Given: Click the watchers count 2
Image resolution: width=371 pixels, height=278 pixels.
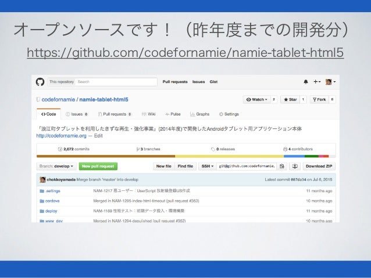Looking at the screenshot, I should pos(274,99).
